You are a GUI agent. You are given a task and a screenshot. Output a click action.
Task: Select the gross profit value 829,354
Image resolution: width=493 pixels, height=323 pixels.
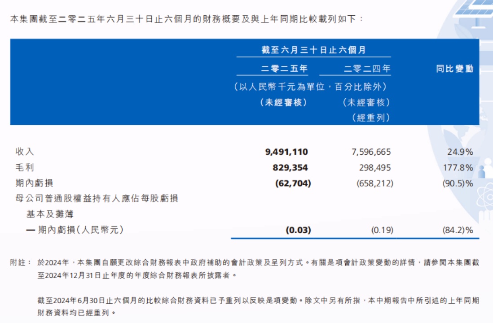point(290,167)
